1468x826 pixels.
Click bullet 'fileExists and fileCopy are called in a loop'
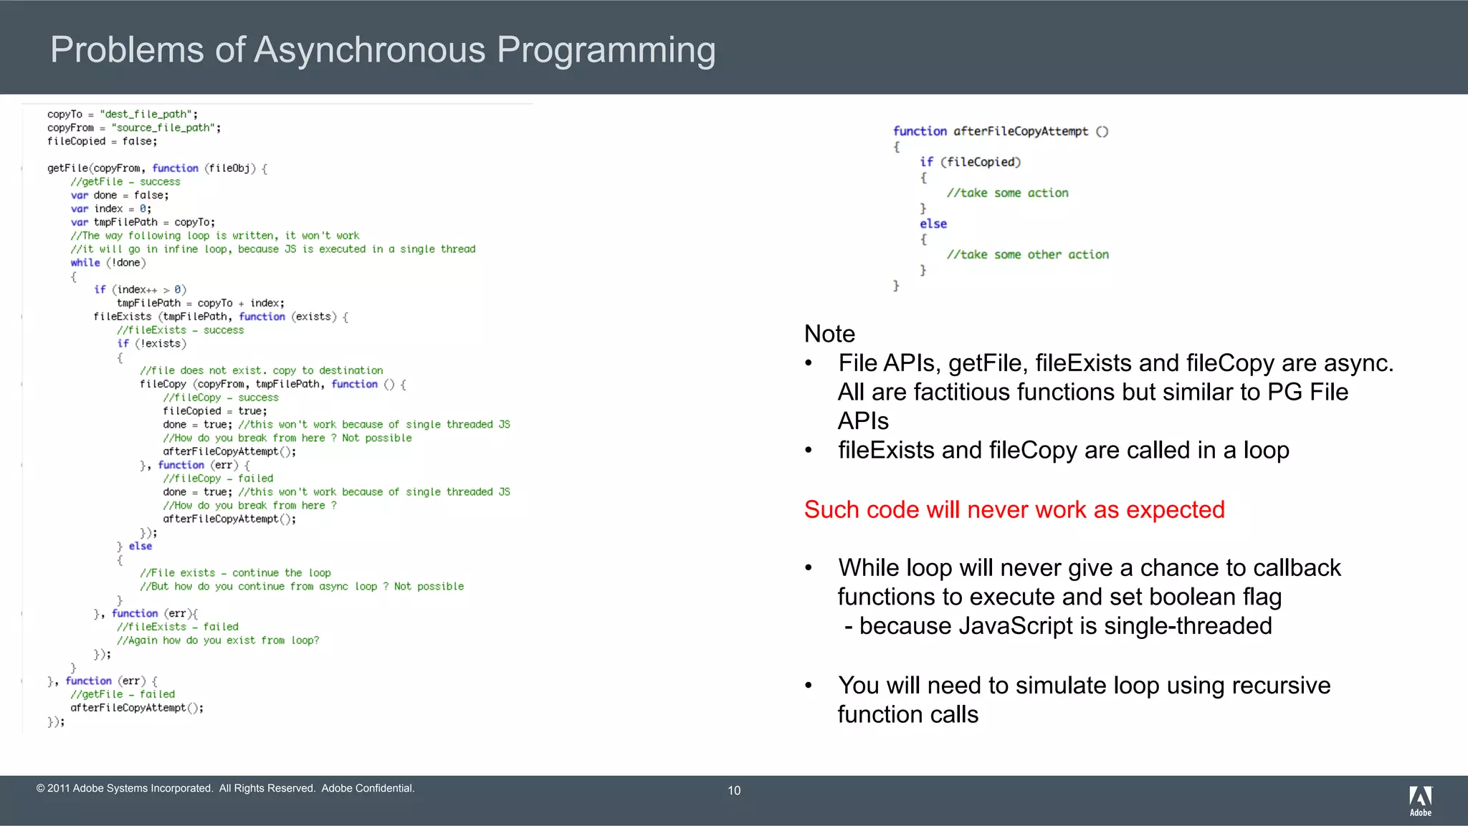tap(1063, 450)
